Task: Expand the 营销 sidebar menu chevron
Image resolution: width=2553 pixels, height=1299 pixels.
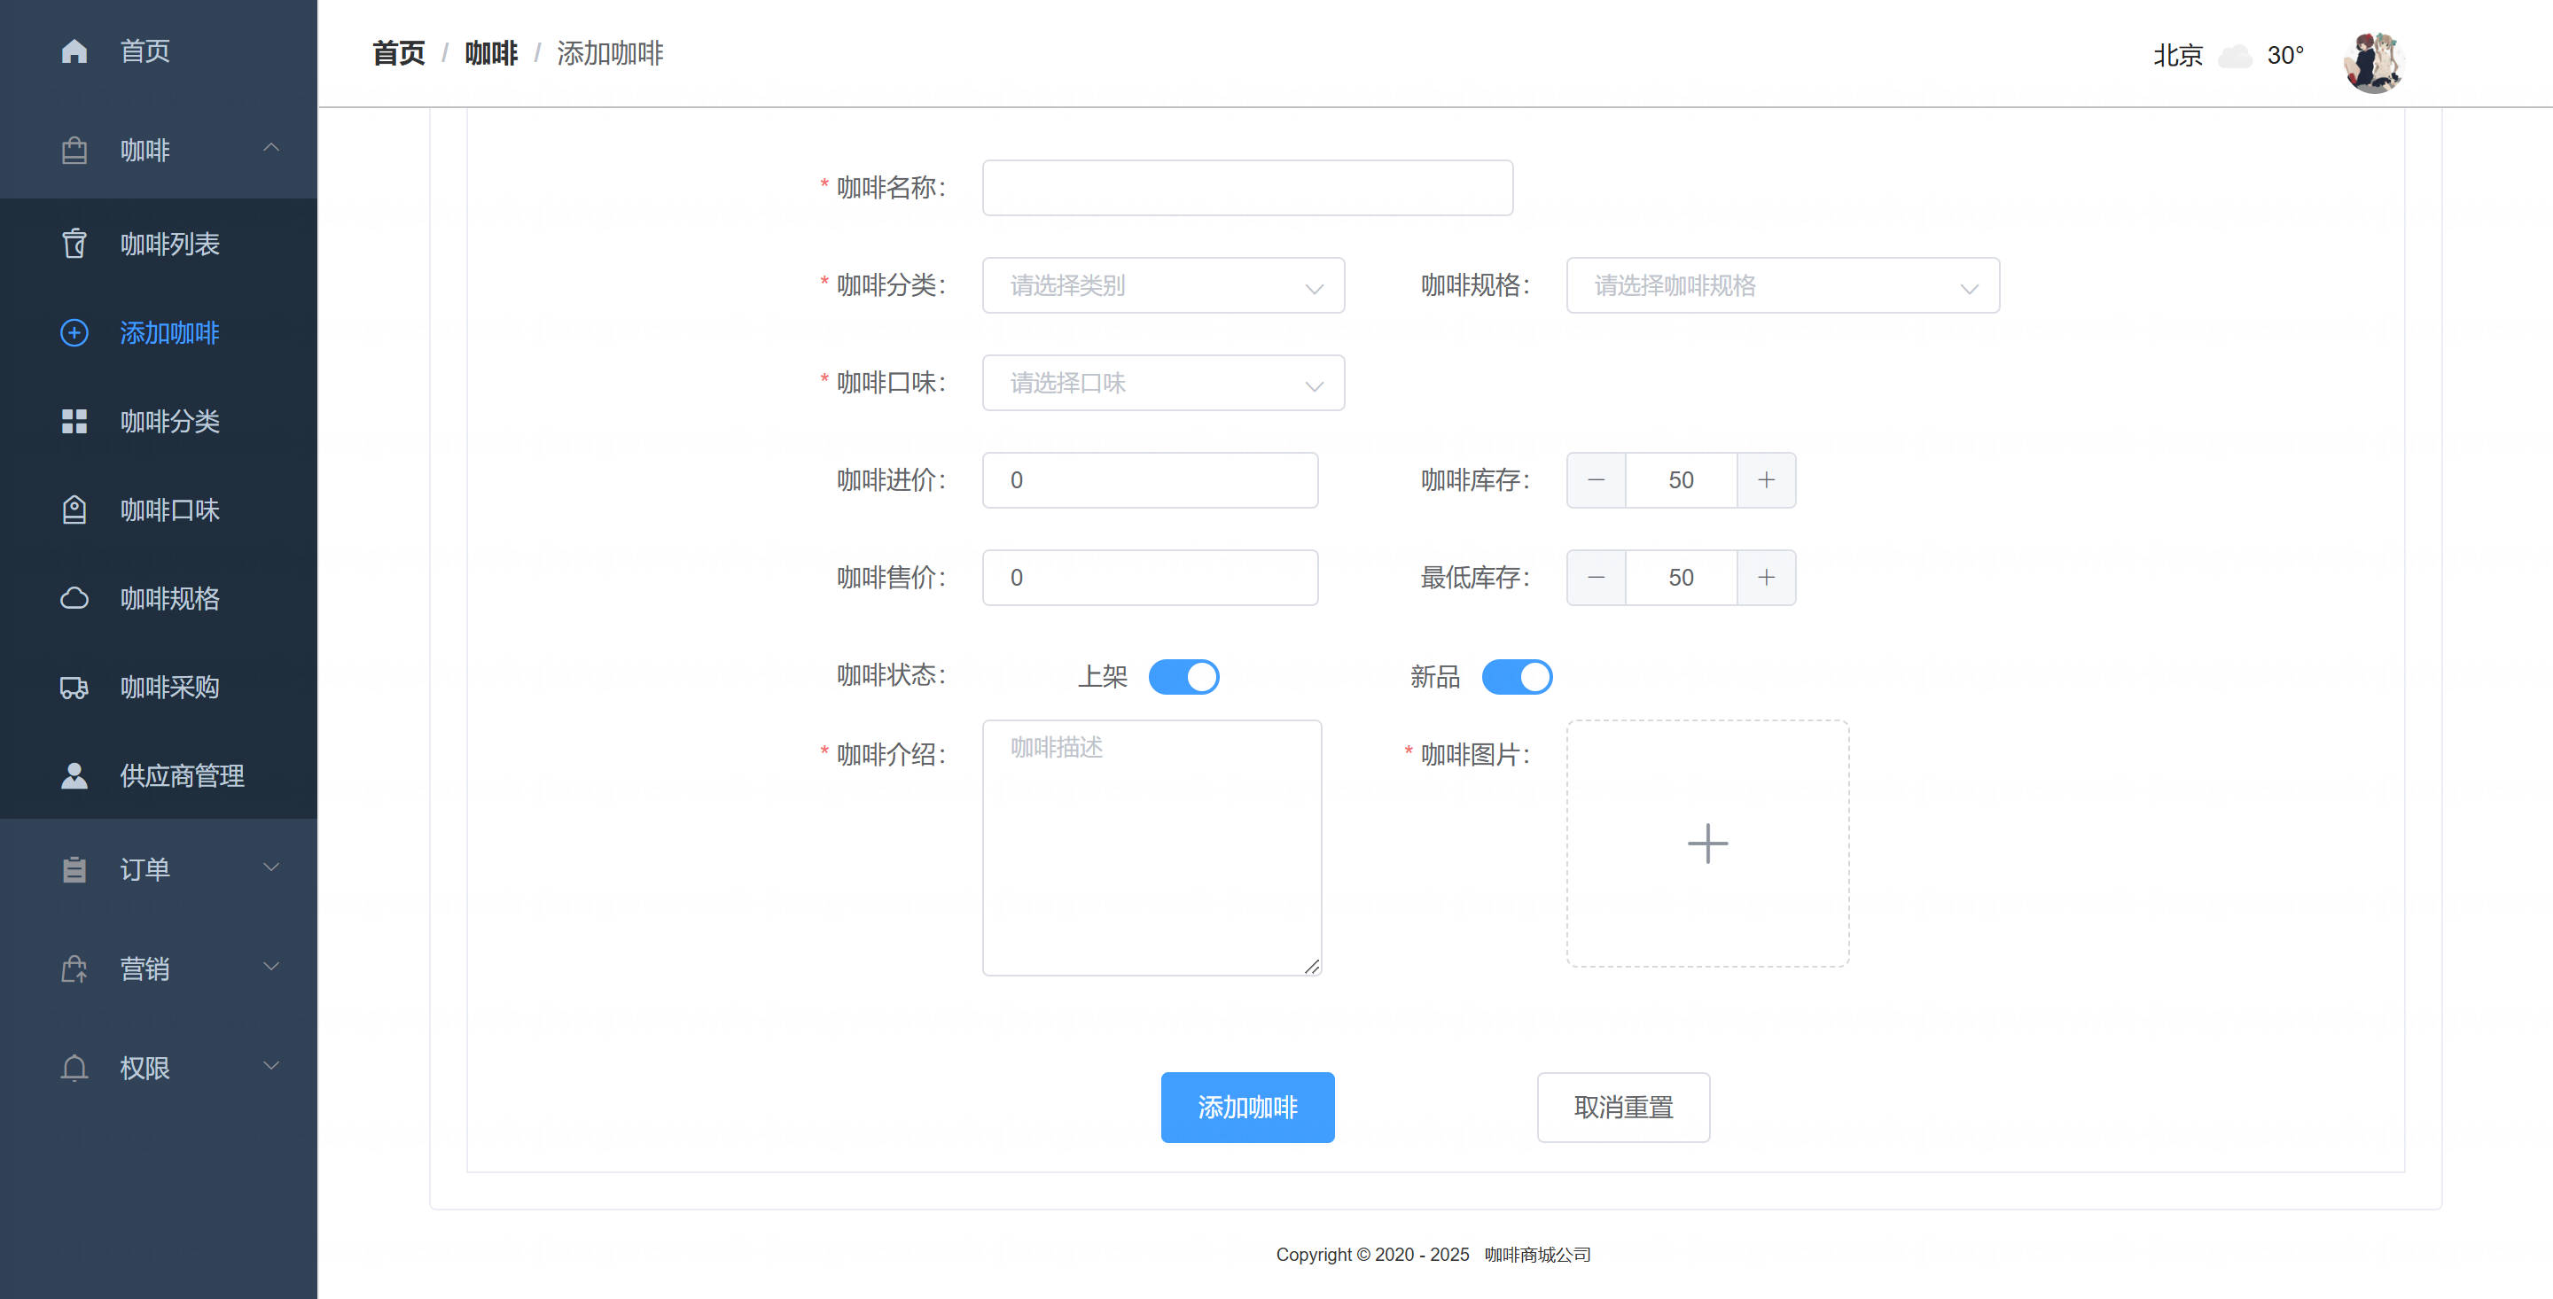Action: coord(270,966)
